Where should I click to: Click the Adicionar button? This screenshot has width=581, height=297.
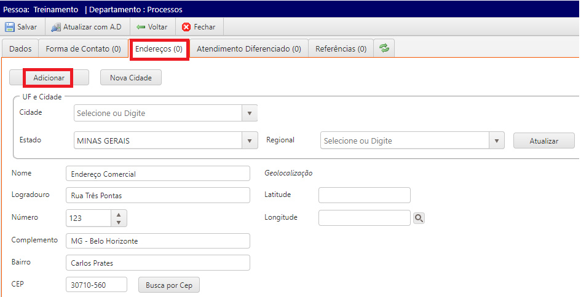point(49,78)
